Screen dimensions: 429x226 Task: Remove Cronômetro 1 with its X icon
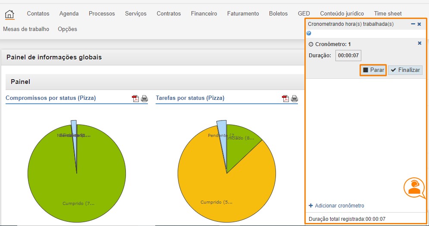pos(420,43)
